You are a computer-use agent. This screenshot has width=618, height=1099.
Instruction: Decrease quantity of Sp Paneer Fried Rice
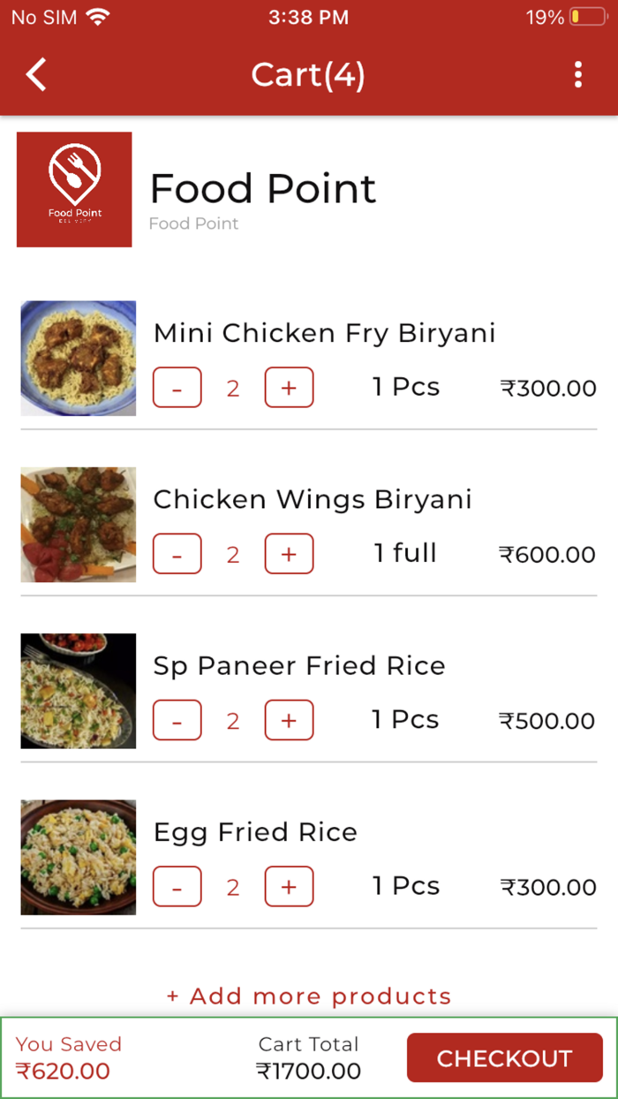[x=177, y=720]
